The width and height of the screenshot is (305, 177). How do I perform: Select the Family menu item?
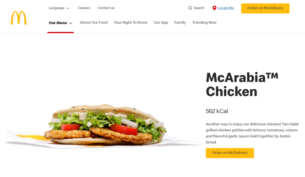tap(180, 23)
